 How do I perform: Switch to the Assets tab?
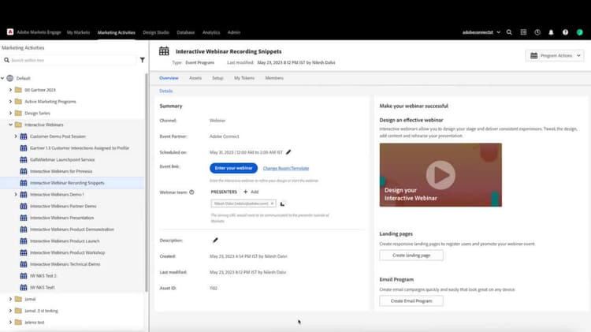195,78
